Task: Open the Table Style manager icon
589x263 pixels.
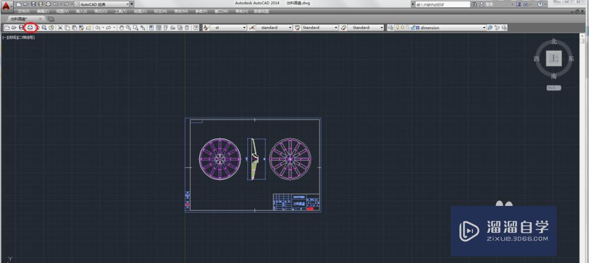Action: pyautogui.click(x=297, y=28)
